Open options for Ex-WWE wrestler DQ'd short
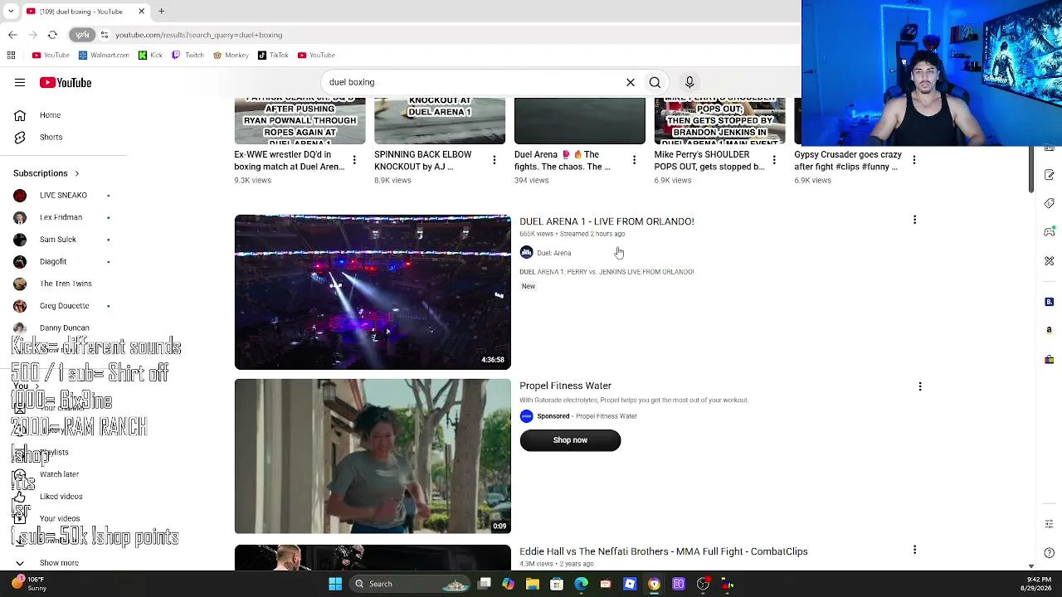 click(x=354, y=160)
